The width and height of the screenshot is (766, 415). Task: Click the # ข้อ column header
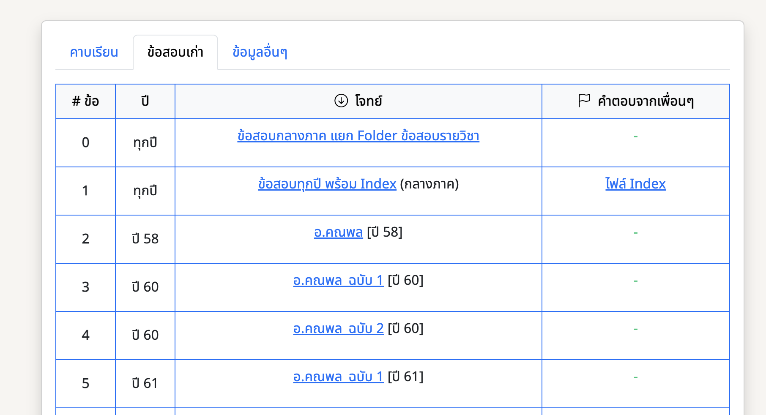click(85, 101)
